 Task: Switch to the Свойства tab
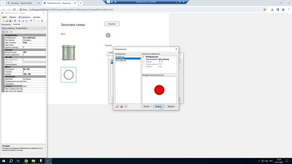pos(16,24)
